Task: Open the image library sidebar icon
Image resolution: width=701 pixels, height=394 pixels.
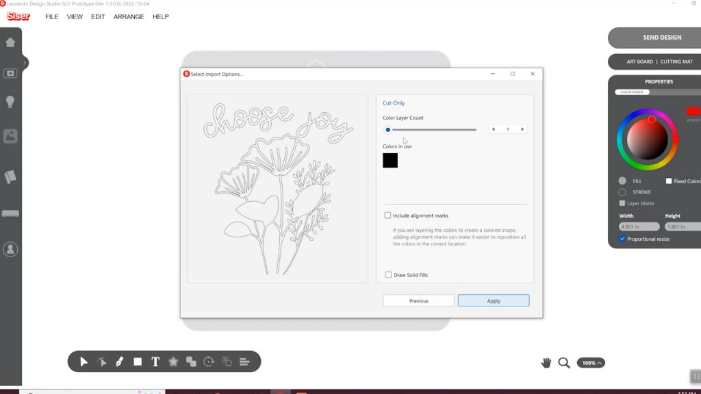Action: [x=10, y=136]
